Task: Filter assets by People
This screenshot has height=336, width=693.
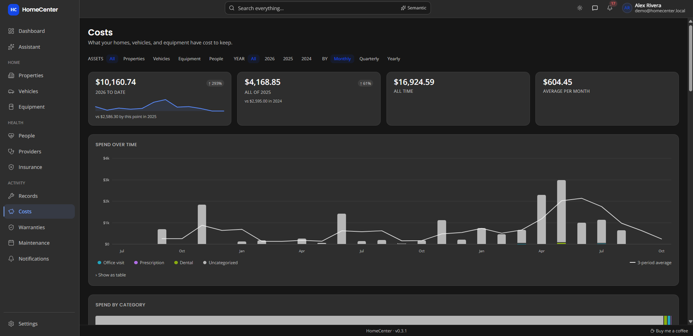Action: click(x=216, y=59)
